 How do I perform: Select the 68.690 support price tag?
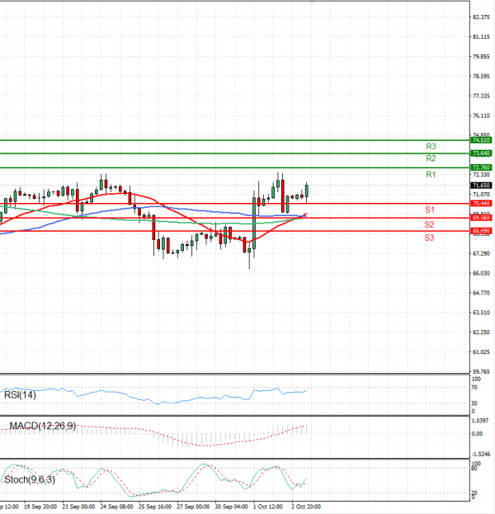[481, 231]
